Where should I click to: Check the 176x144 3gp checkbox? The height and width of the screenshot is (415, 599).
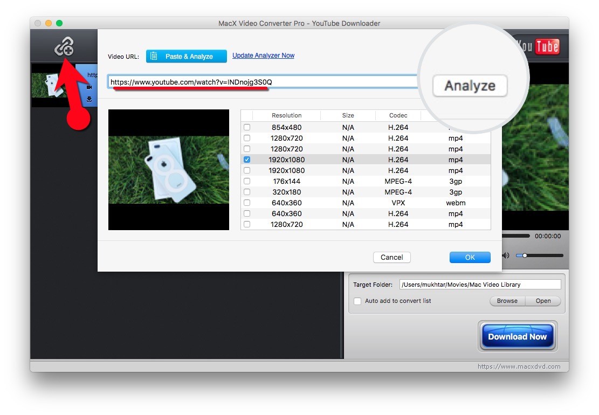247,181
